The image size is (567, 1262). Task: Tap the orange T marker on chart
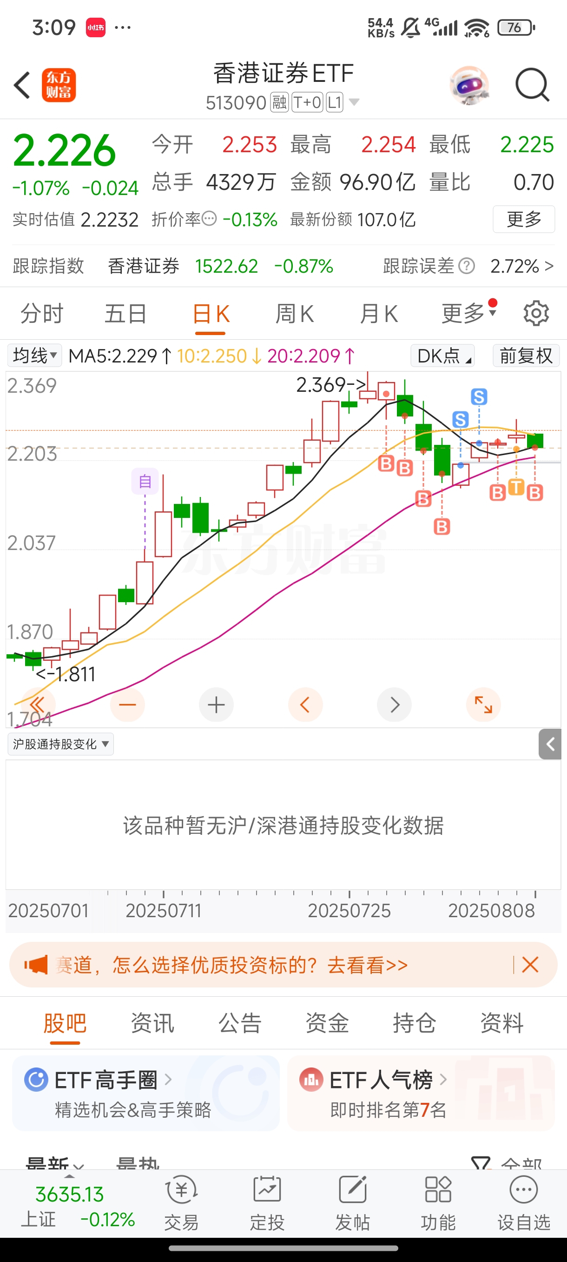(x=516, y=487)
